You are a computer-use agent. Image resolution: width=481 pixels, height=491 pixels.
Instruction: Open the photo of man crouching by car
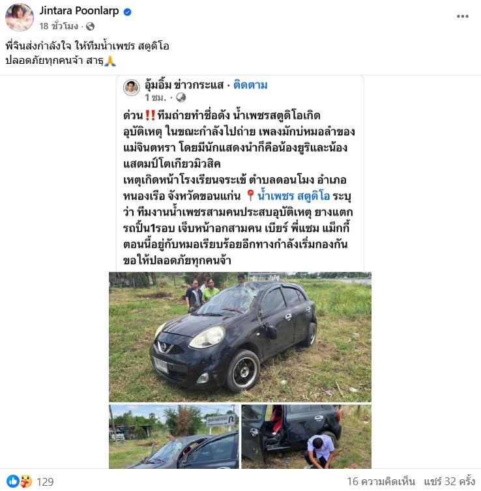pyautogui.click(x=306, y=436)
